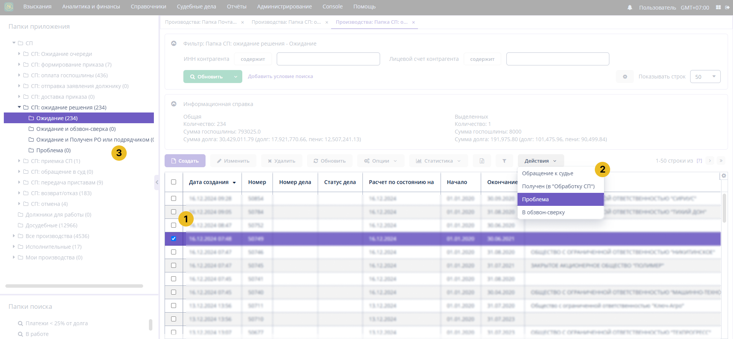Open the rows-per-page dropdown showing 50
Screen dimensions: 733x339
(705, 77)
